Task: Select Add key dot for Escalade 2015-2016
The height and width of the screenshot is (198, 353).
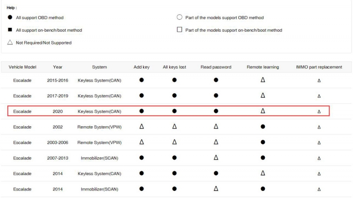Action: pos(141,80)
